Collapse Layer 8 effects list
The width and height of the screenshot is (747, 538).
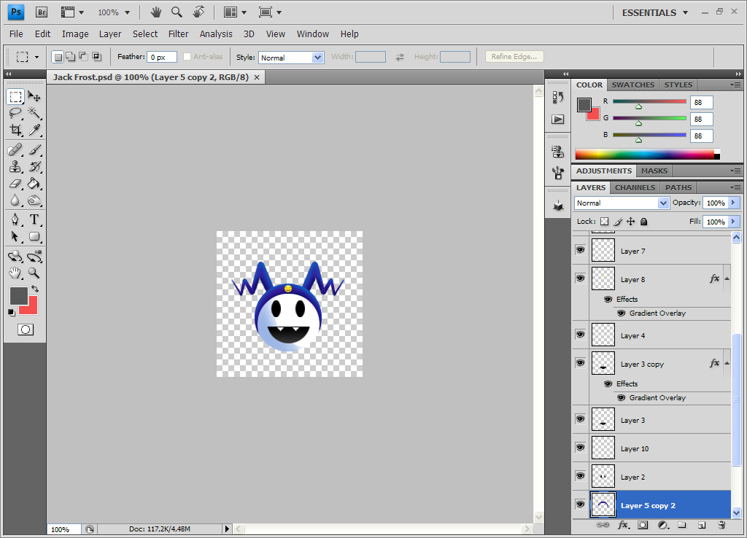pos(727,278)
